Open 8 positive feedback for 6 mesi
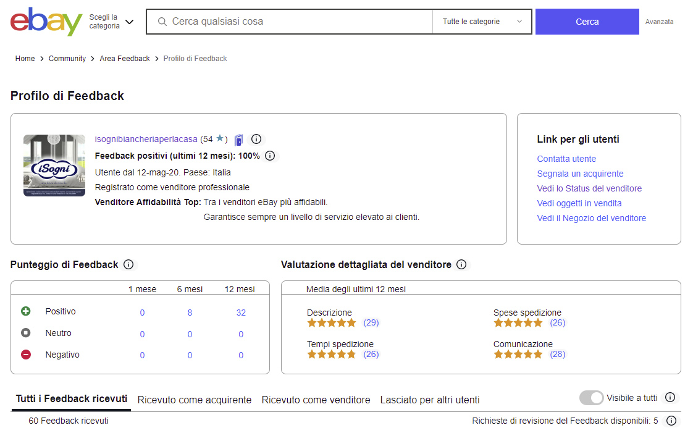 190,313
